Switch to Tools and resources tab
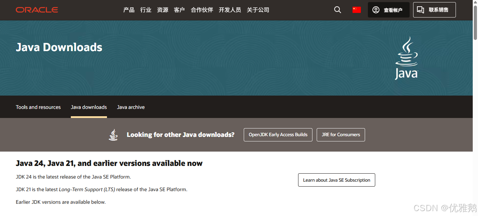The width and height of the screenshot is (478, 216). click(38, 107)
